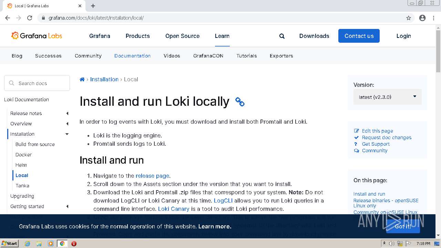The image size is (441, 248).
Task: Click the site lock icon in address bar
Action: click(43, 18)
